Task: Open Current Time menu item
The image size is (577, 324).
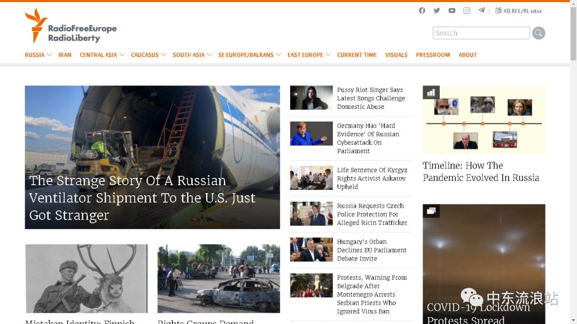Action: click(x=357, y=55)
